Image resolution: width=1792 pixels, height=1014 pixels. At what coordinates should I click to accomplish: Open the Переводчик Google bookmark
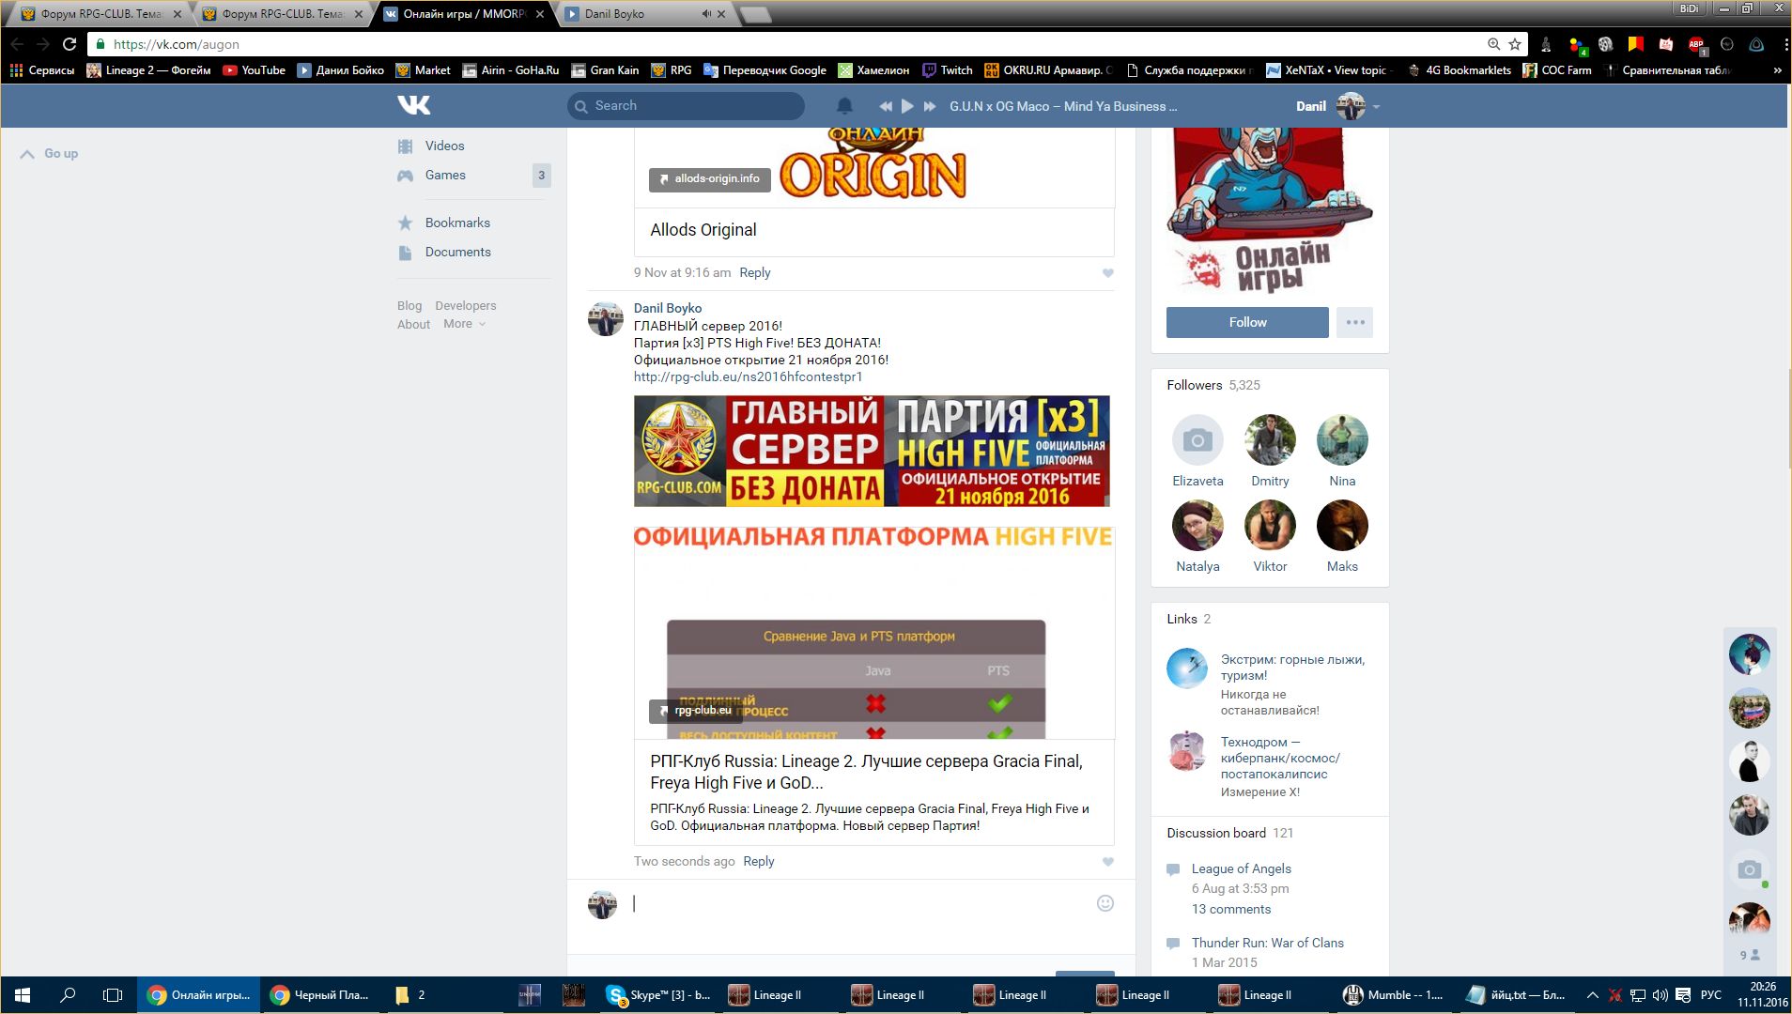click(x=765, y=70)
